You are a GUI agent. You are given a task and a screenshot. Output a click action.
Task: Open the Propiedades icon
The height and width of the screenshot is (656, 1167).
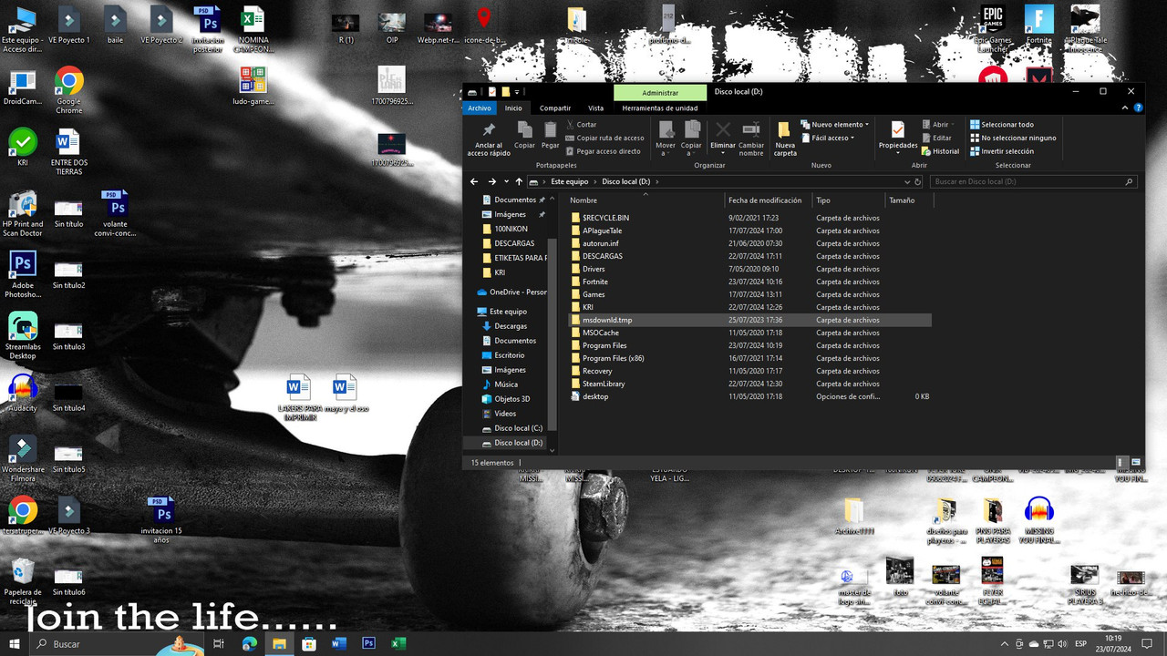point(898,135)
